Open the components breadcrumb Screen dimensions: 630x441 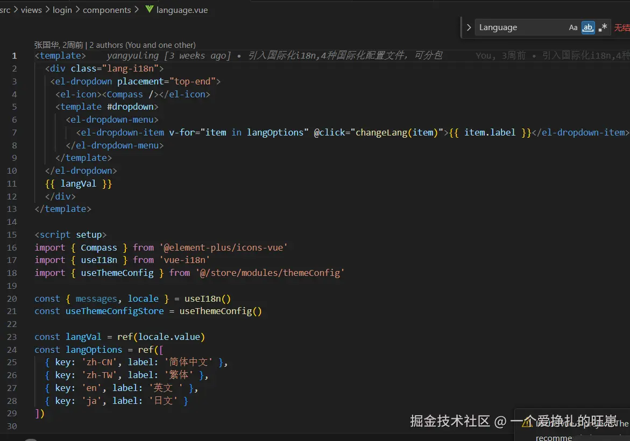tap(107, 10)
